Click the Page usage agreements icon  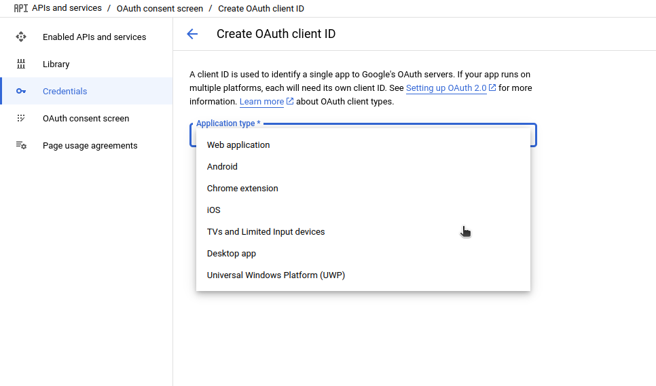coord(21,145)
